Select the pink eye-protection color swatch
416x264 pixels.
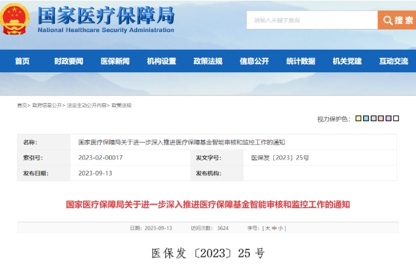[381, 118]
